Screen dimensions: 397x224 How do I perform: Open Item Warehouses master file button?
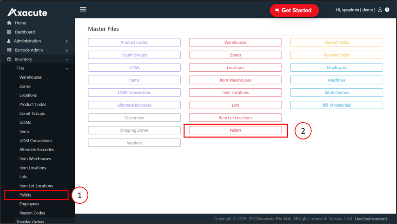[235, 80]
